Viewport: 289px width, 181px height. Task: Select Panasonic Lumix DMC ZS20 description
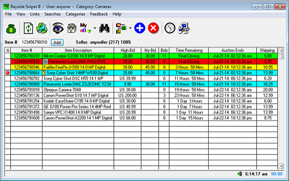(x=77, y=84)
